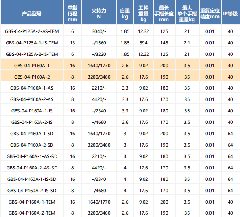The image size is (240, 217).
Task: Select 最长手指长度 mm header cell
Action: click(x=164, y=12)
